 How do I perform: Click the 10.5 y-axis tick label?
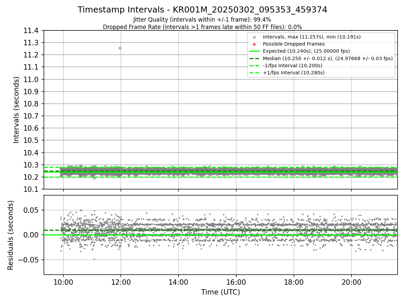pos(32,140)
